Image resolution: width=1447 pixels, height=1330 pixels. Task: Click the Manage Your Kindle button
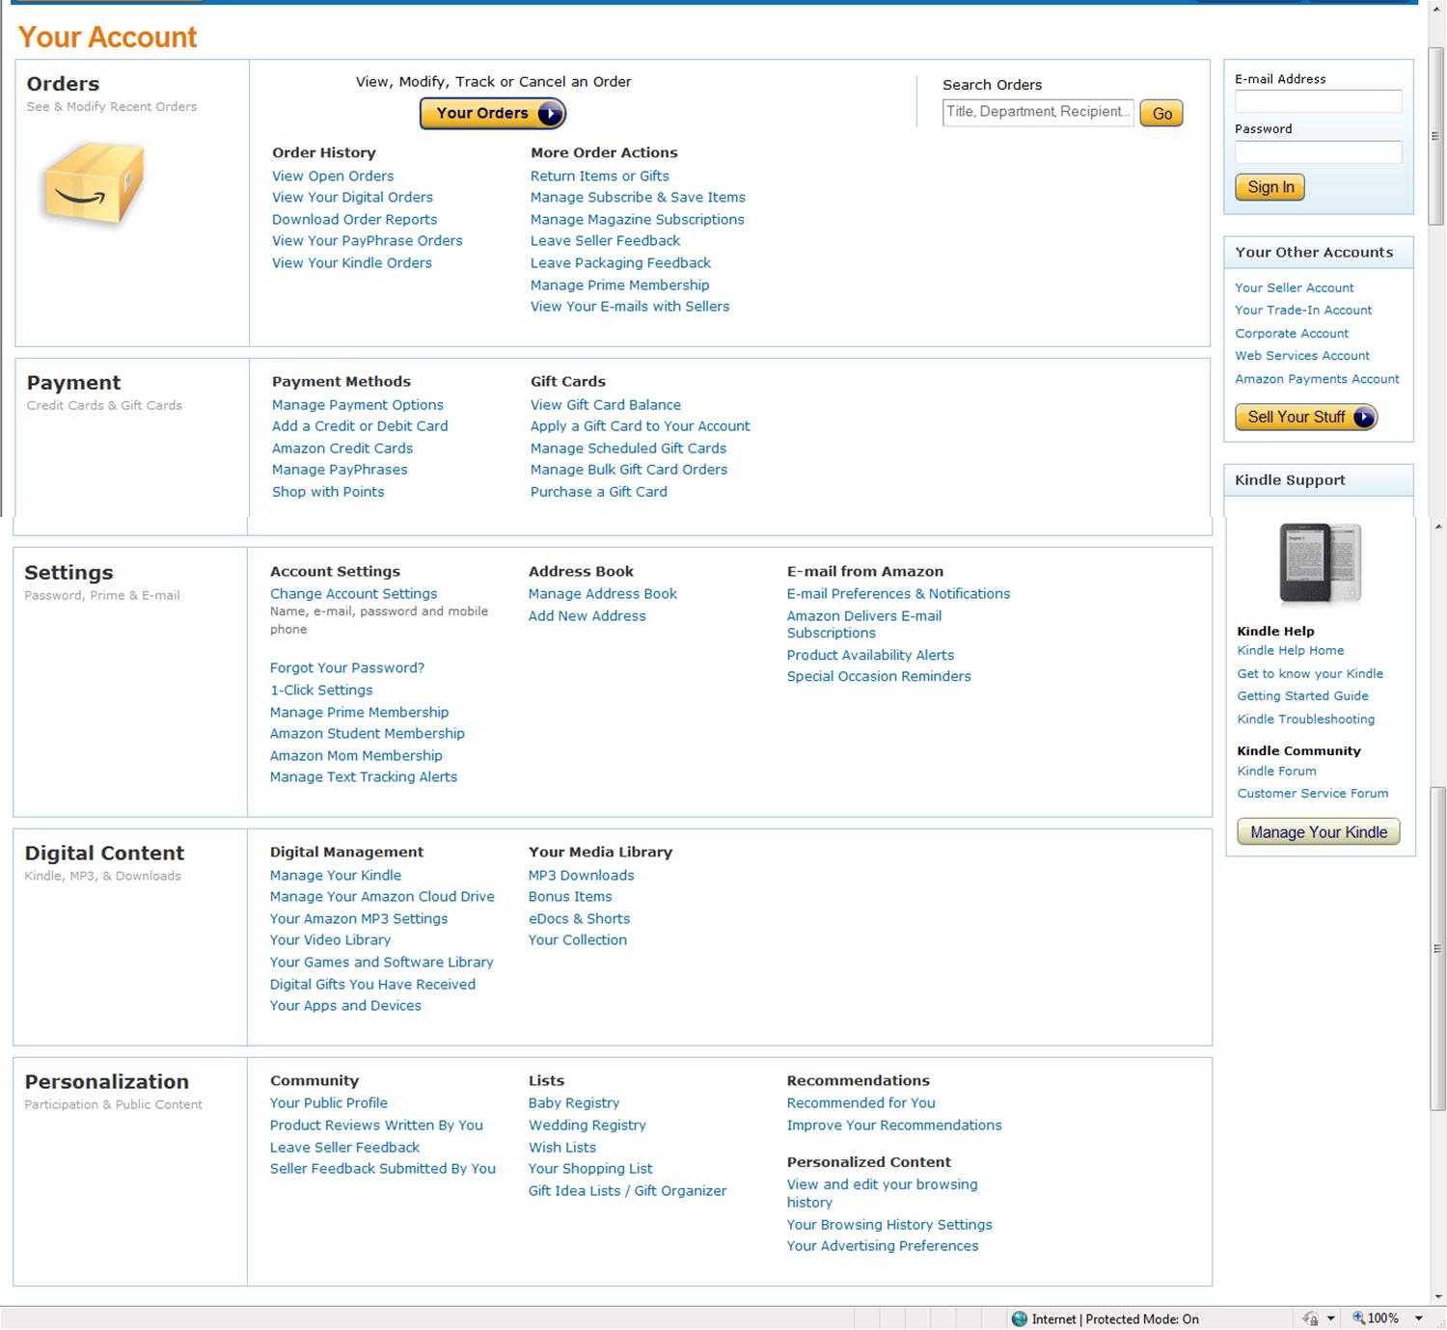pyautogui.click(x=1318, y=832)
